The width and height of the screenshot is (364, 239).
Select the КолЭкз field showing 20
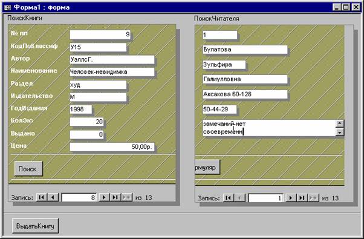pyautogui.click(x=86, y=122)
